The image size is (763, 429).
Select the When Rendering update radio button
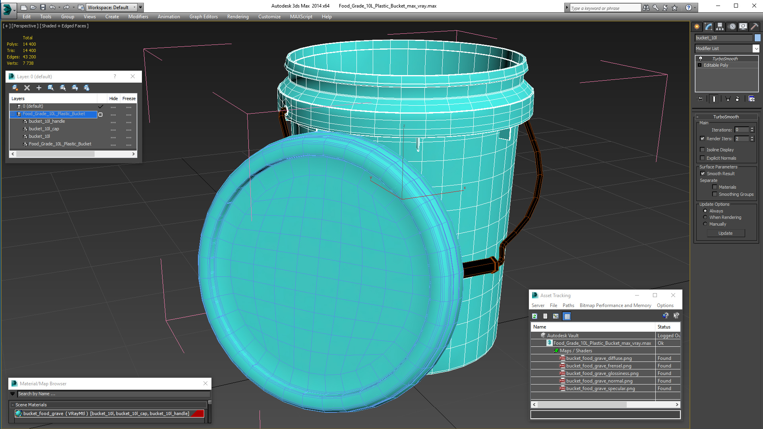coord(705,217)
